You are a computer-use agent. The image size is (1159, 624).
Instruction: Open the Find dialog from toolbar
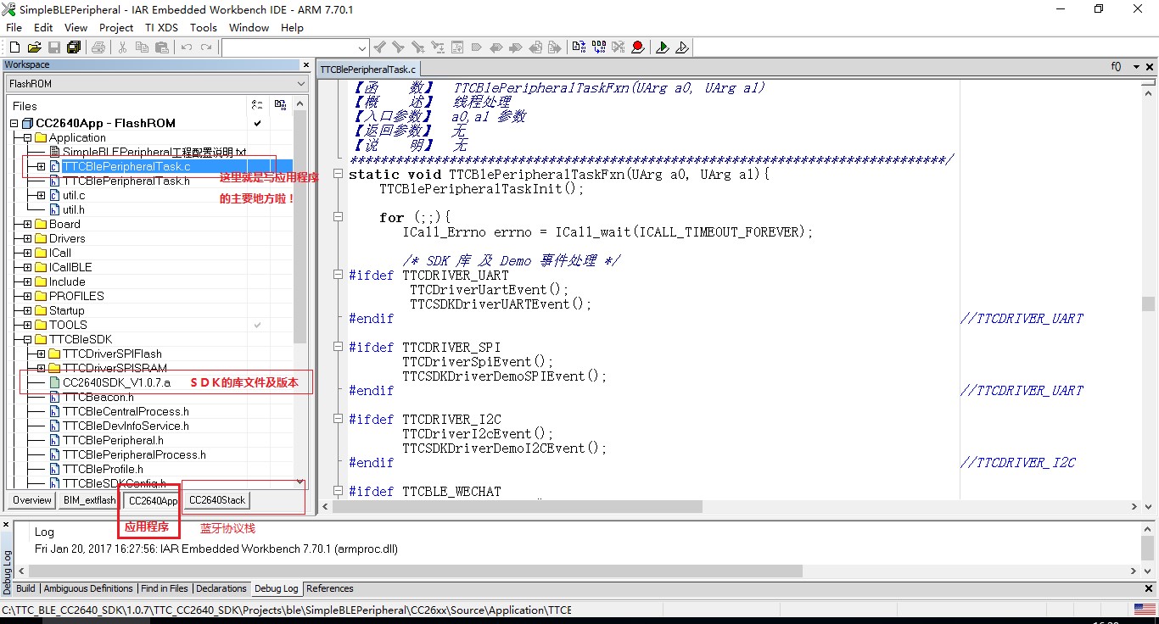click(417, 47)
